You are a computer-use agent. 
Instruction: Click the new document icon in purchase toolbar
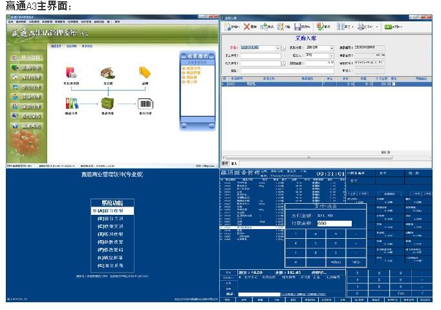click(x=227, y=27)
